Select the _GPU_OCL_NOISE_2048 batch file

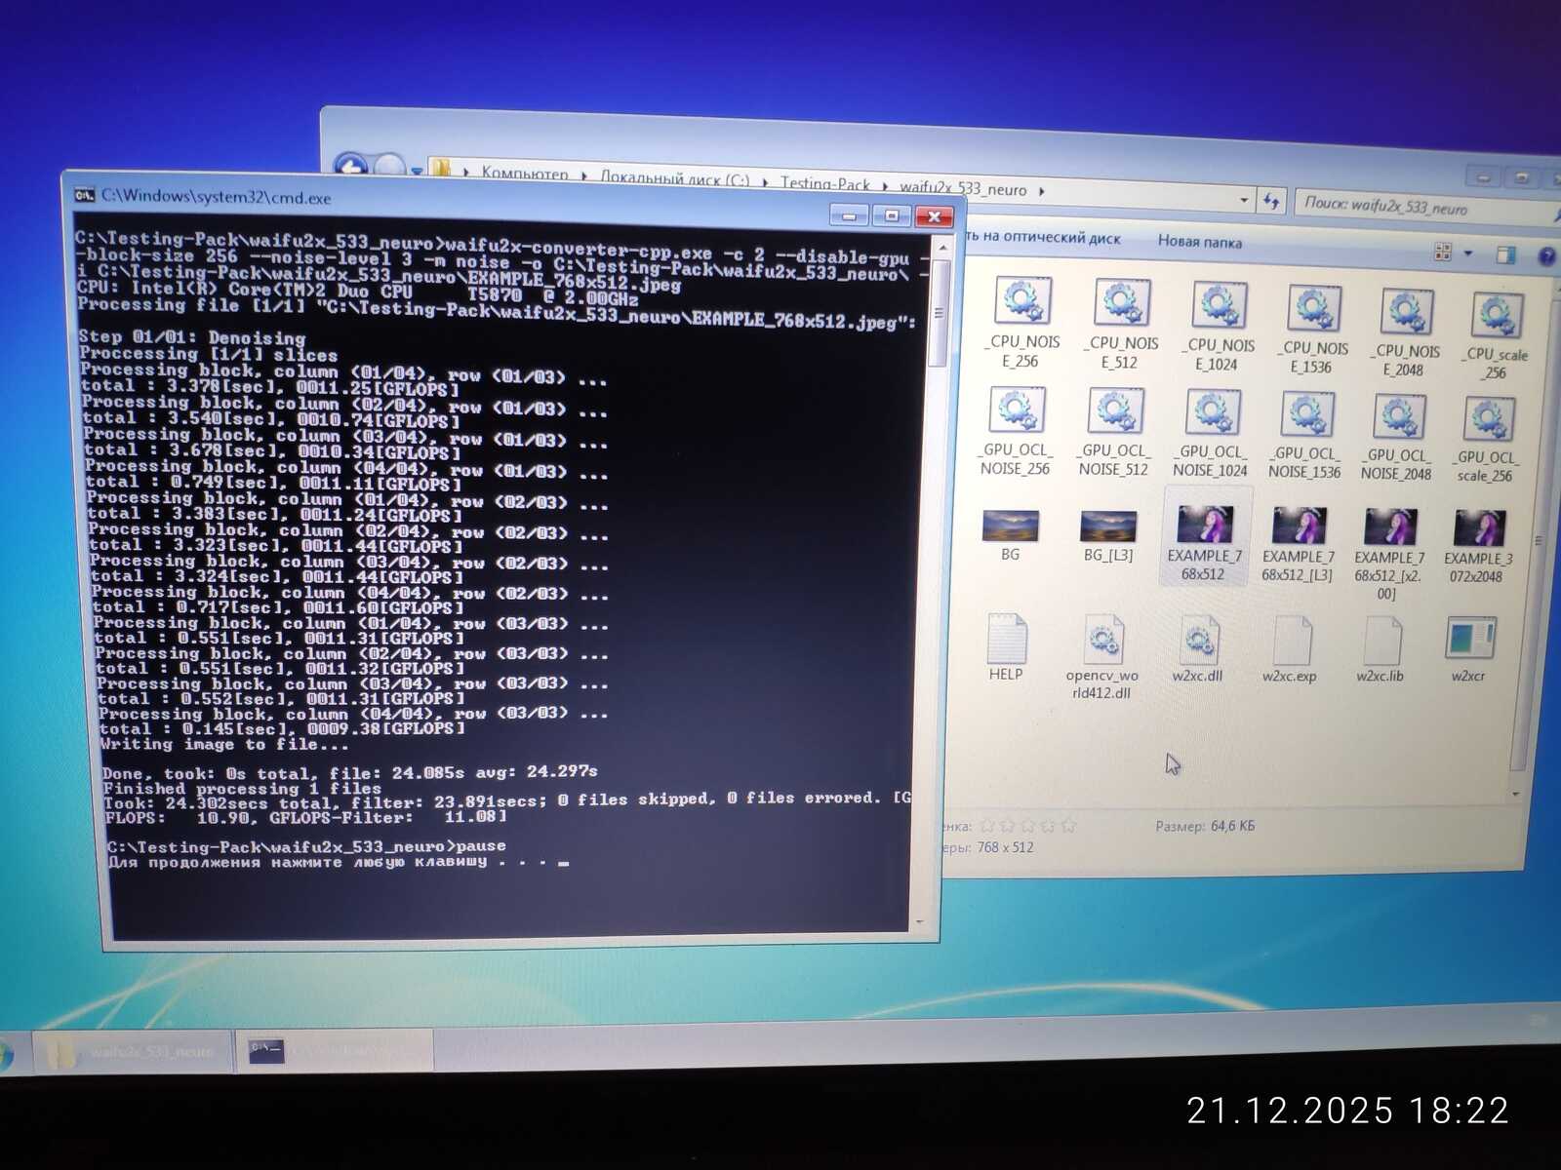(x=1397, y=439)
